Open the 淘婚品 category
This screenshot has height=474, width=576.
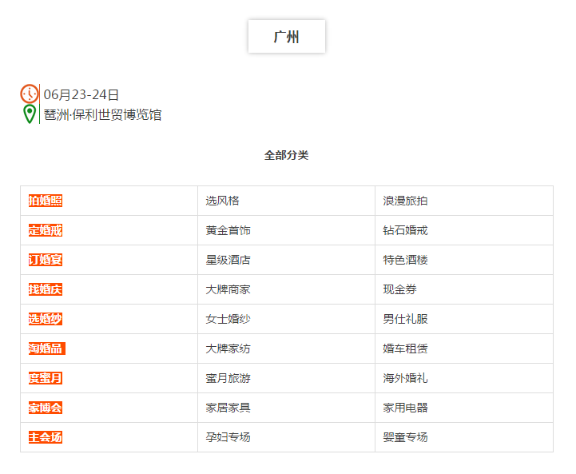47,349
